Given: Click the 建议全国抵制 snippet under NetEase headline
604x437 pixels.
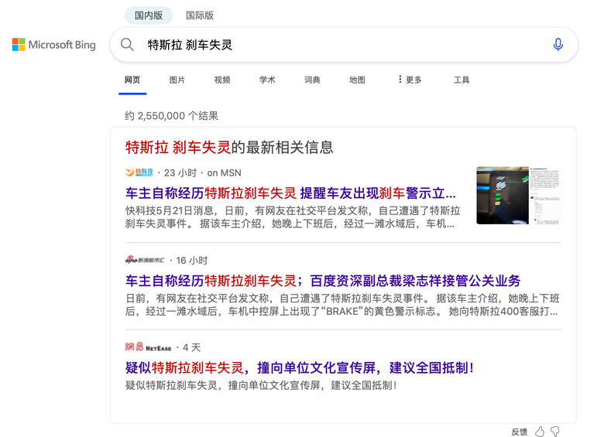Looking at the screenshot, I should (x=261, y=385).
